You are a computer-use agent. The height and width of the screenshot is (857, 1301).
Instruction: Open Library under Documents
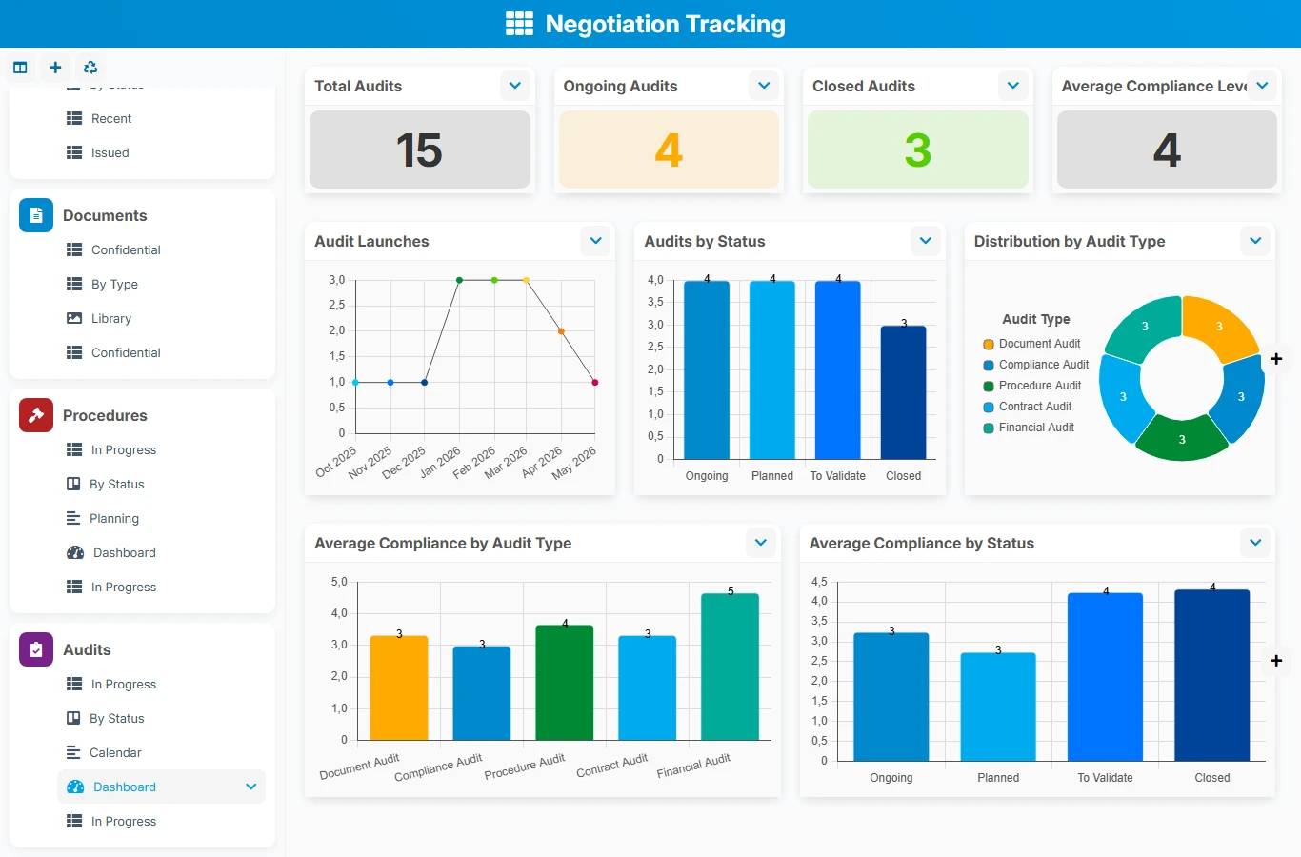[111, 318]
